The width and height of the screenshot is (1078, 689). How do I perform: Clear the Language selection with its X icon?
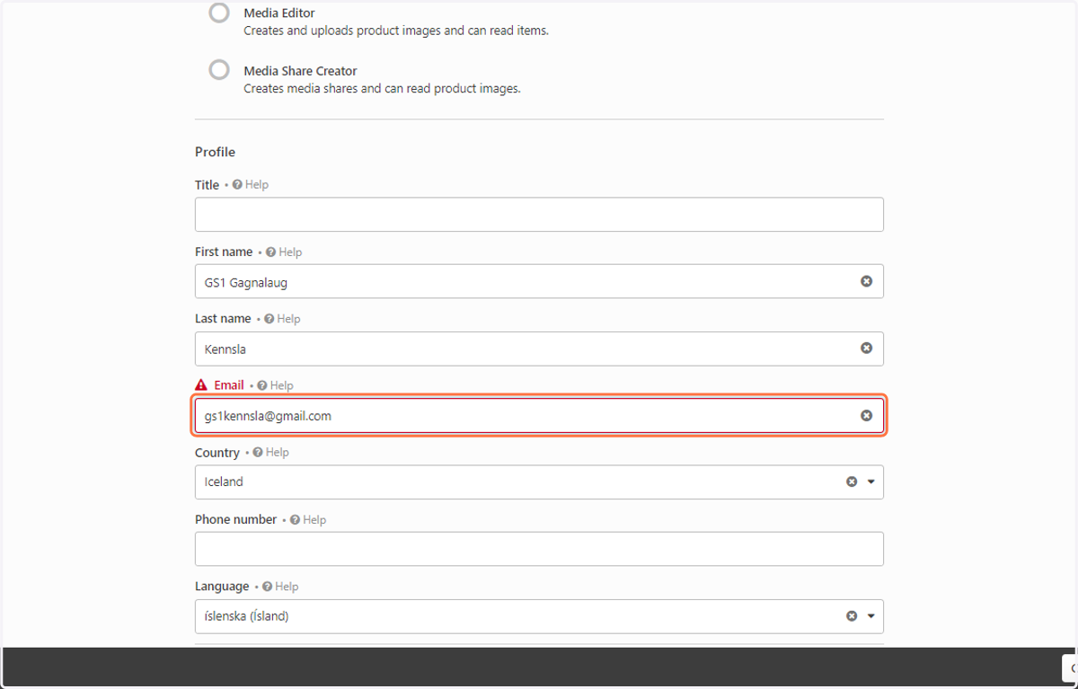click(852, 616)
